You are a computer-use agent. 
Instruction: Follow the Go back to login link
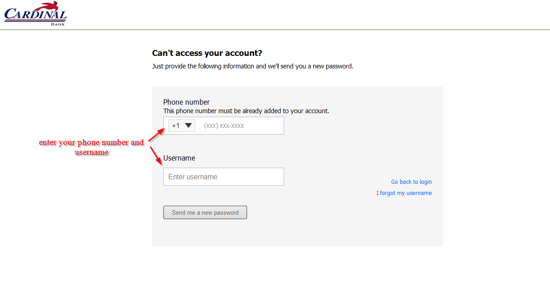tap(411, 182)
